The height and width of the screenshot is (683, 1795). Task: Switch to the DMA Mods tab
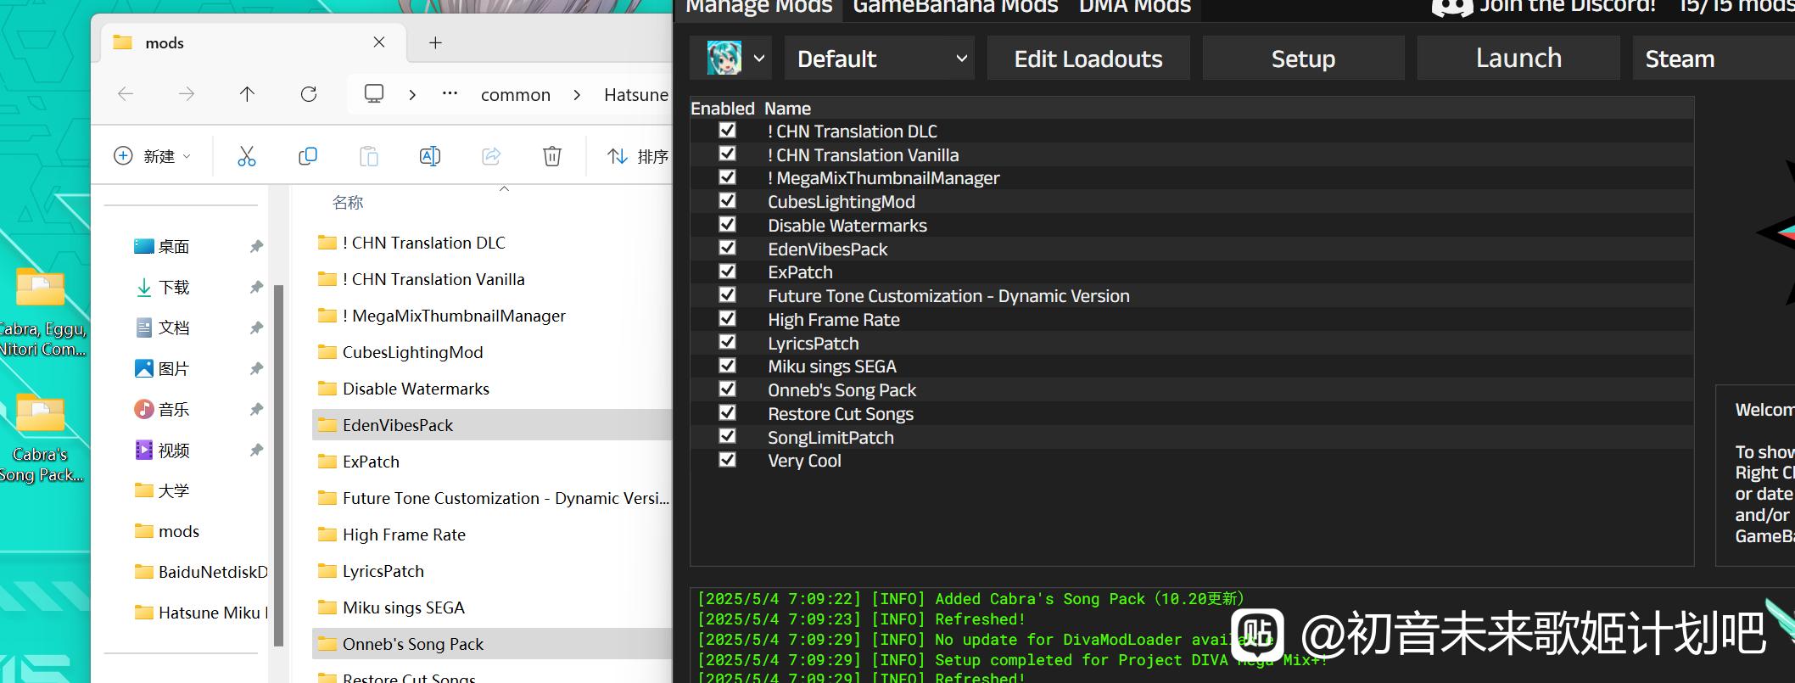1135,7
